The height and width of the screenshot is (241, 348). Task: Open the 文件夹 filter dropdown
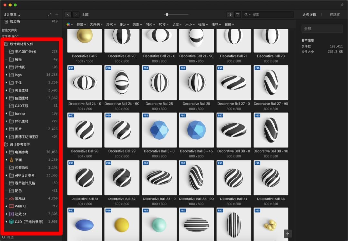(96, 24)
